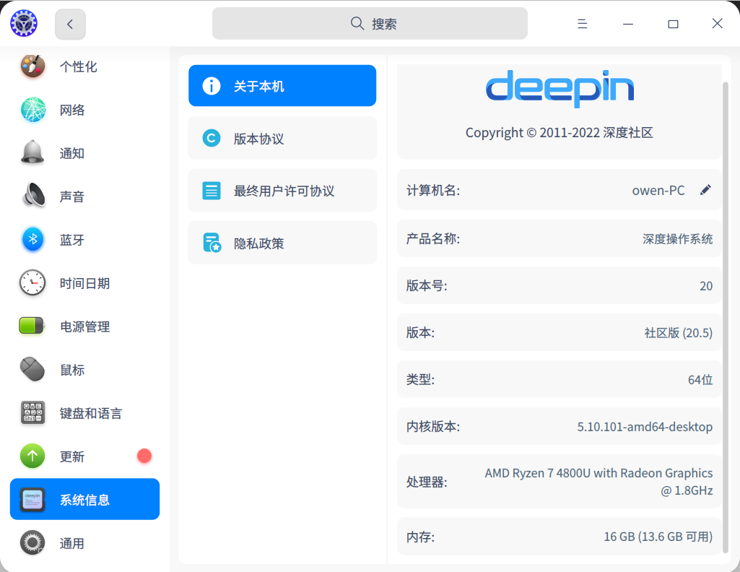740x572 pixels.
Task: Click the vertical scrollbar in the info panel
Action: point(725,318)
